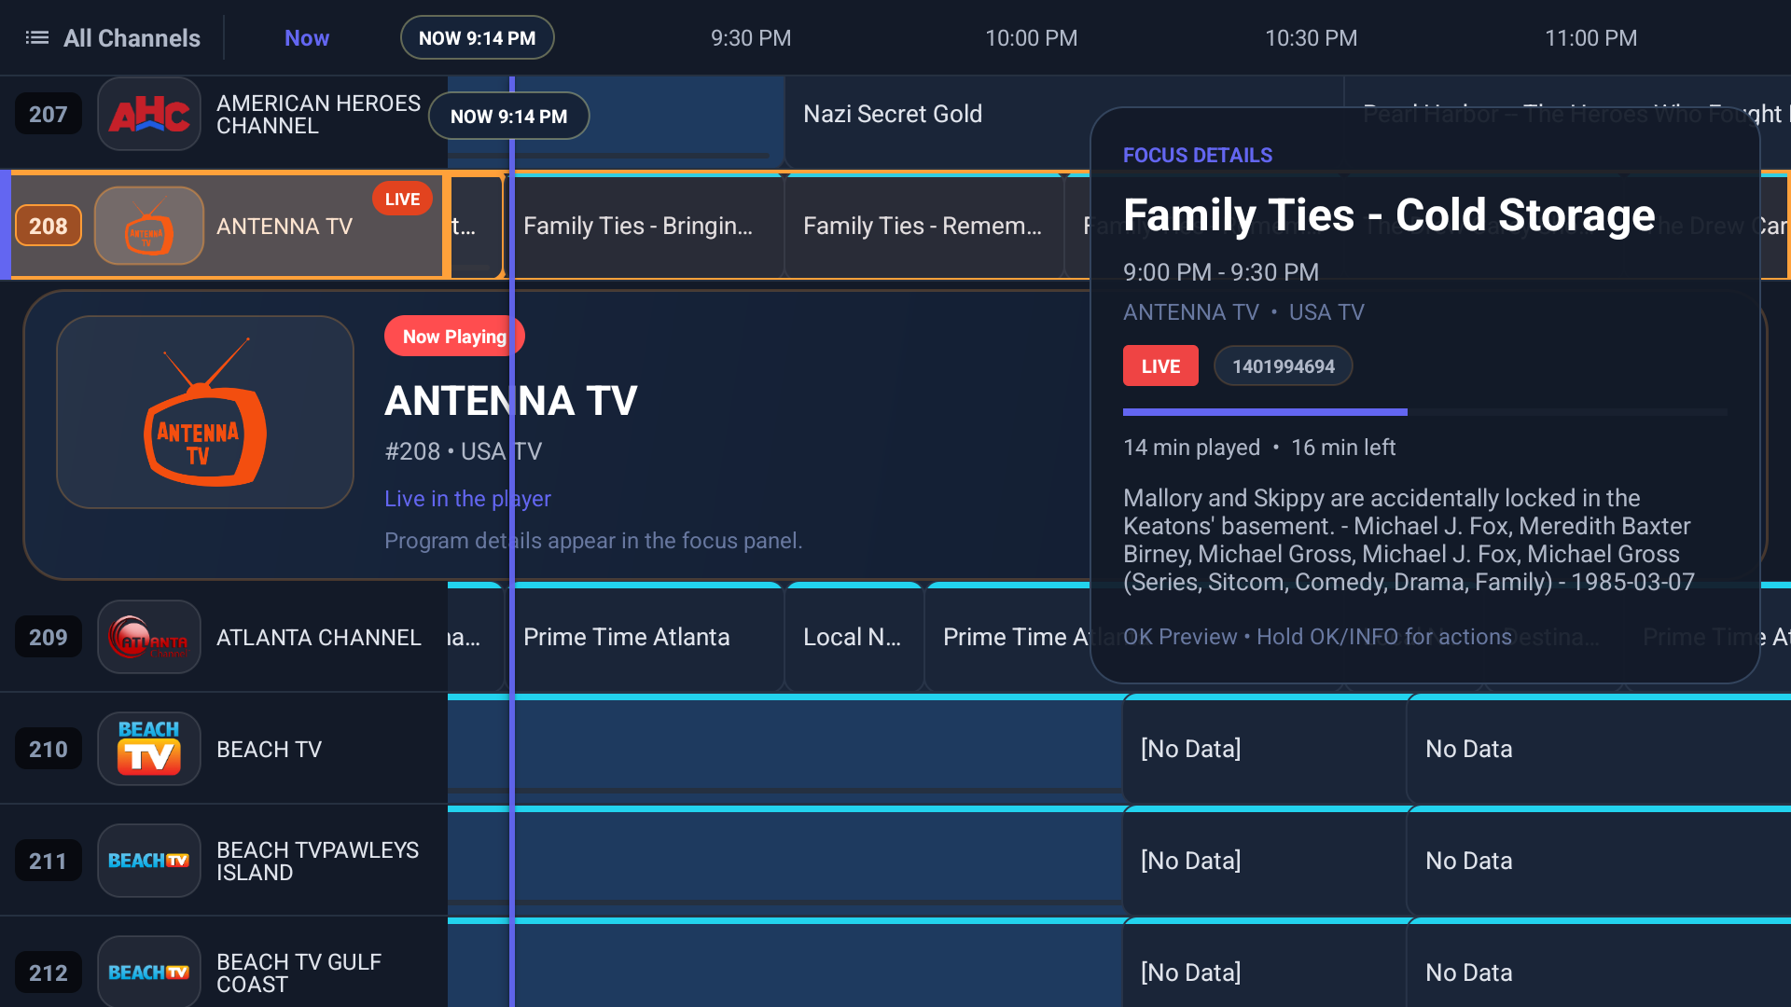
Task: Select the Beach TV Pawleys Island logo
Action: point(149,861)
